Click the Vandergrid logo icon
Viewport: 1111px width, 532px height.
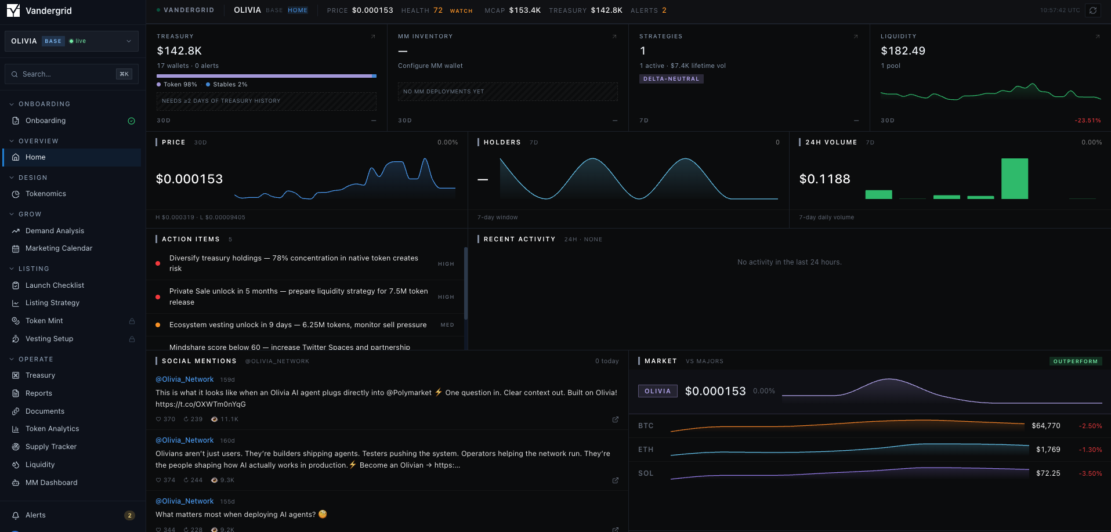(x=13, y=10)
